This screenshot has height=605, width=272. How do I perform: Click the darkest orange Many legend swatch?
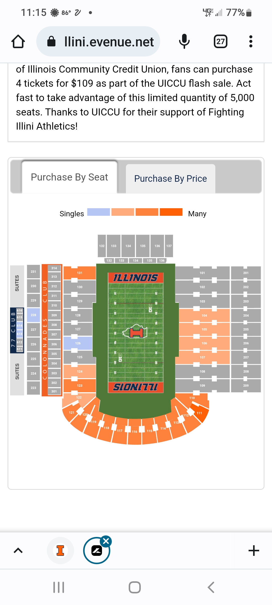(x=171, y=212)
